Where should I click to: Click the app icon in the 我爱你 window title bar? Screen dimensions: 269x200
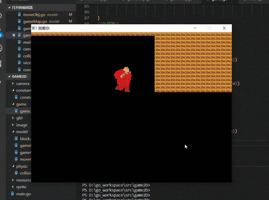[x=34, y=28]
